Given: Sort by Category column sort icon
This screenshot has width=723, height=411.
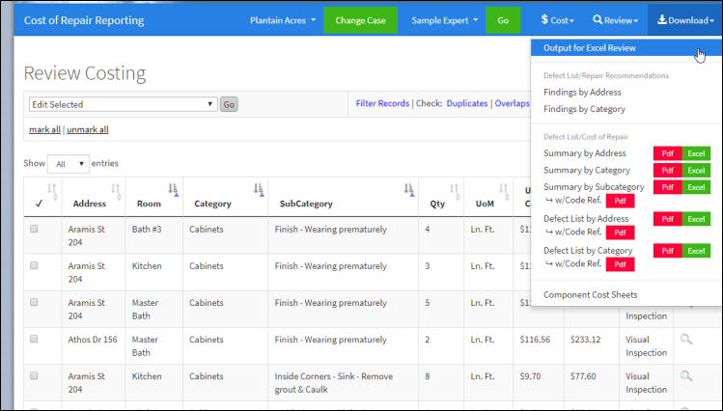Looking at the screenshot, I should pos(259,189).
